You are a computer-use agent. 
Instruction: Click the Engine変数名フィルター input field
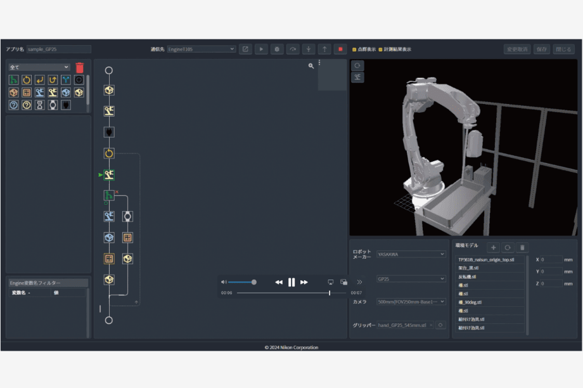point(48,283)
